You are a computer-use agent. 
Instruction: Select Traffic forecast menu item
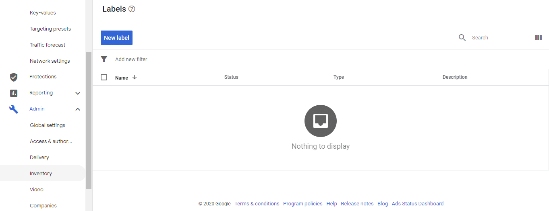pyautogui.click(x=47, y=45)
